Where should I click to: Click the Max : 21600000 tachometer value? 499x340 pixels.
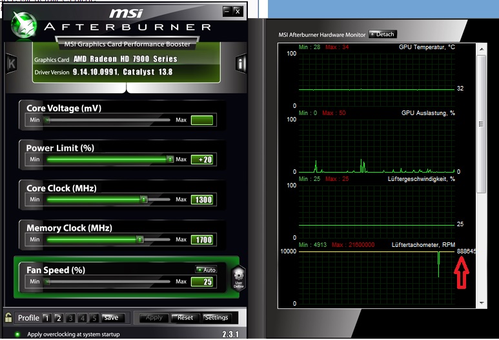pyautogui.click(x=353, y=245)
